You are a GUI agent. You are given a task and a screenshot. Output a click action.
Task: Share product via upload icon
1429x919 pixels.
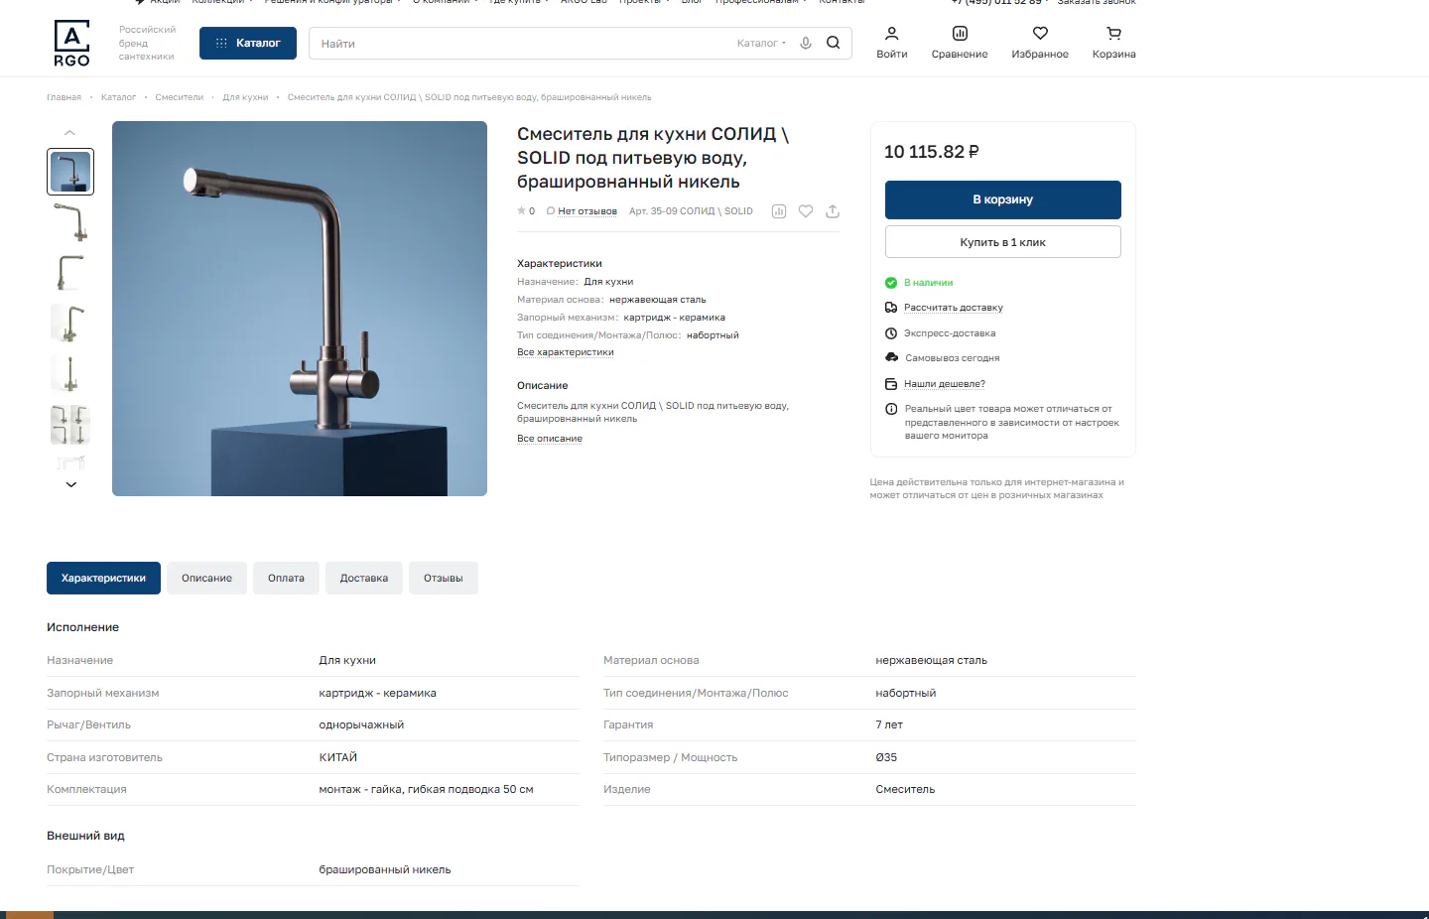pos(833,211)
